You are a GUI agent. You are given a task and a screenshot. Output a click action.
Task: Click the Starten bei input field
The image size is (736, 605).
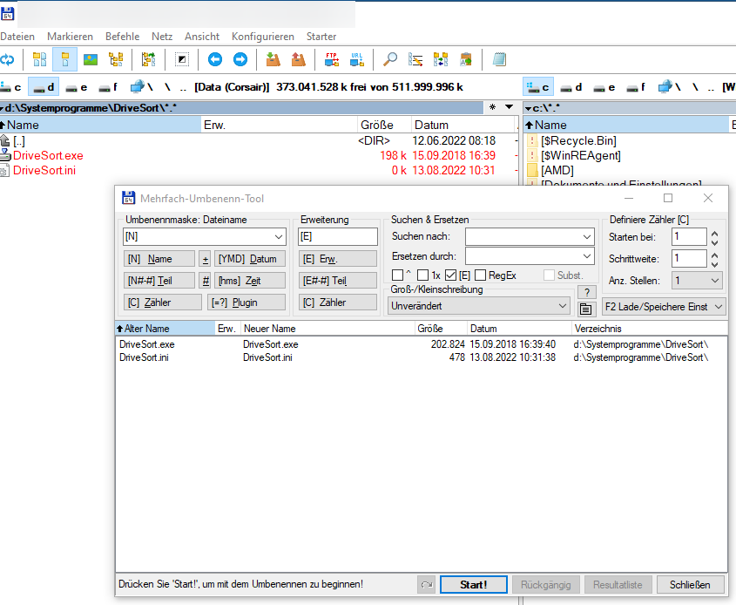click(689, 237)
